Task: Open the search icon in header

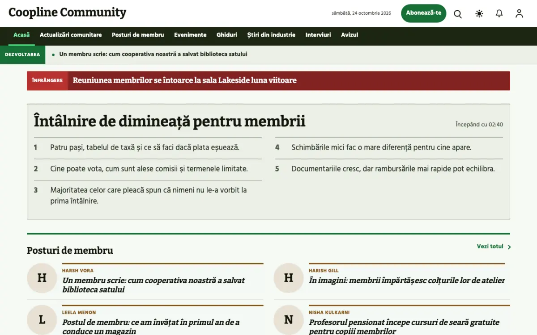Action: [458, 14]
